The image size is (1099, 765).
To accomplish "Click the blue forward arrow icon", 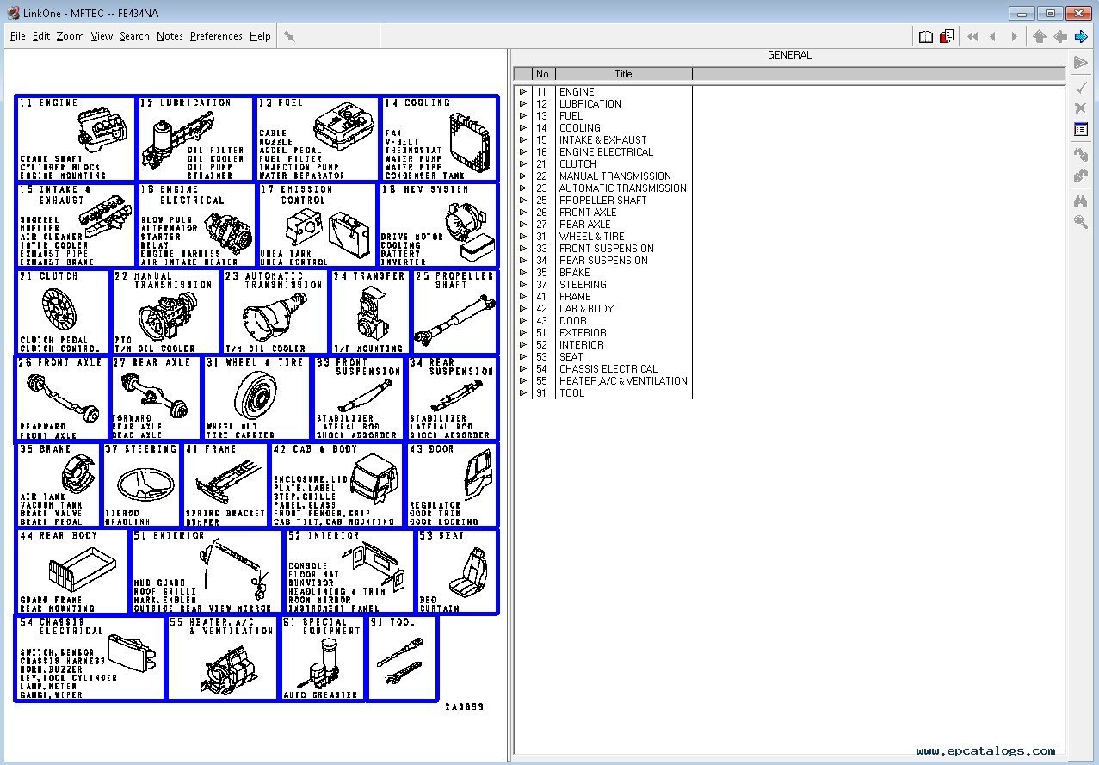I will pos(1081,36).
